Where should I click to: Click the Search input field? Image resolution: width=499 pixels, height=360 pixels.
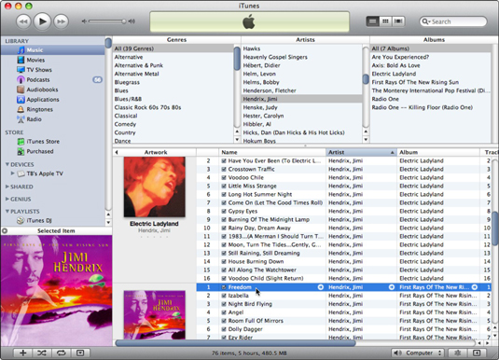453,21
